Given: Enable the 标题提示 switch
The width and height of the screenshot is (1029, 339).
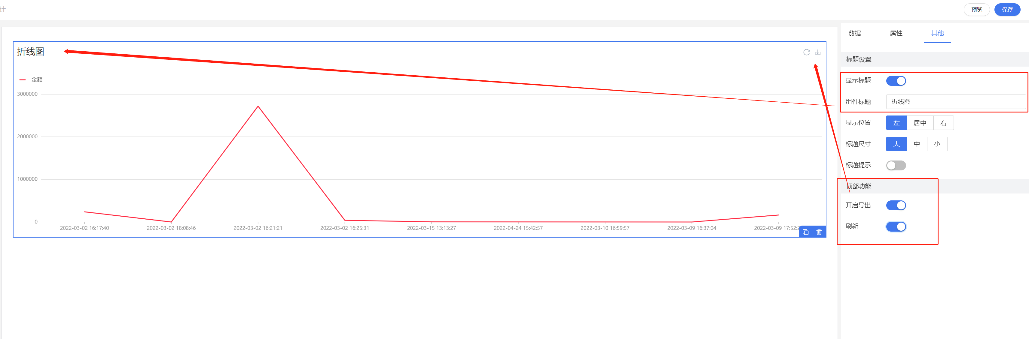Looking at the screenshot, I should (896, 166).
